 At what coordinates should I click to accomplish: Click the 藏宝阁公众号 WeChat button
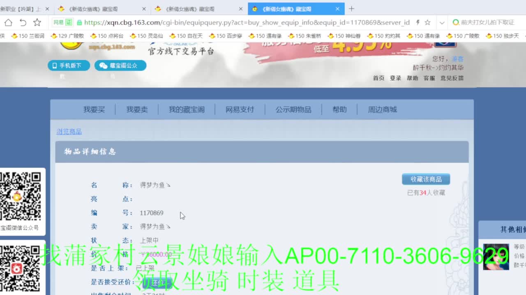(120, 66)
